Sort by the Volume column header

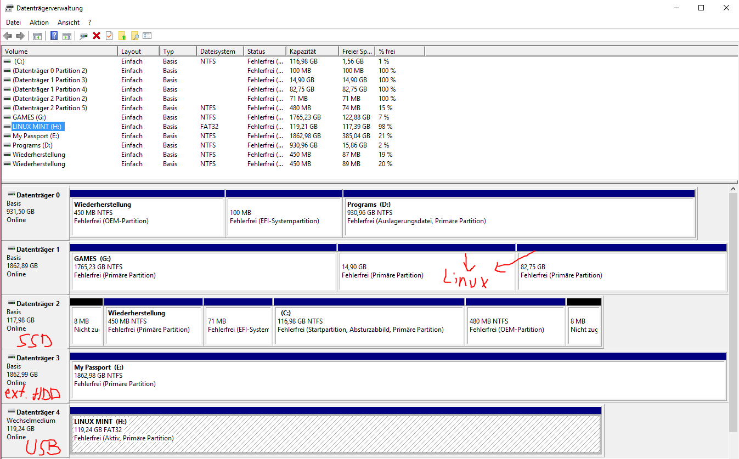click(x=60, y=52)
